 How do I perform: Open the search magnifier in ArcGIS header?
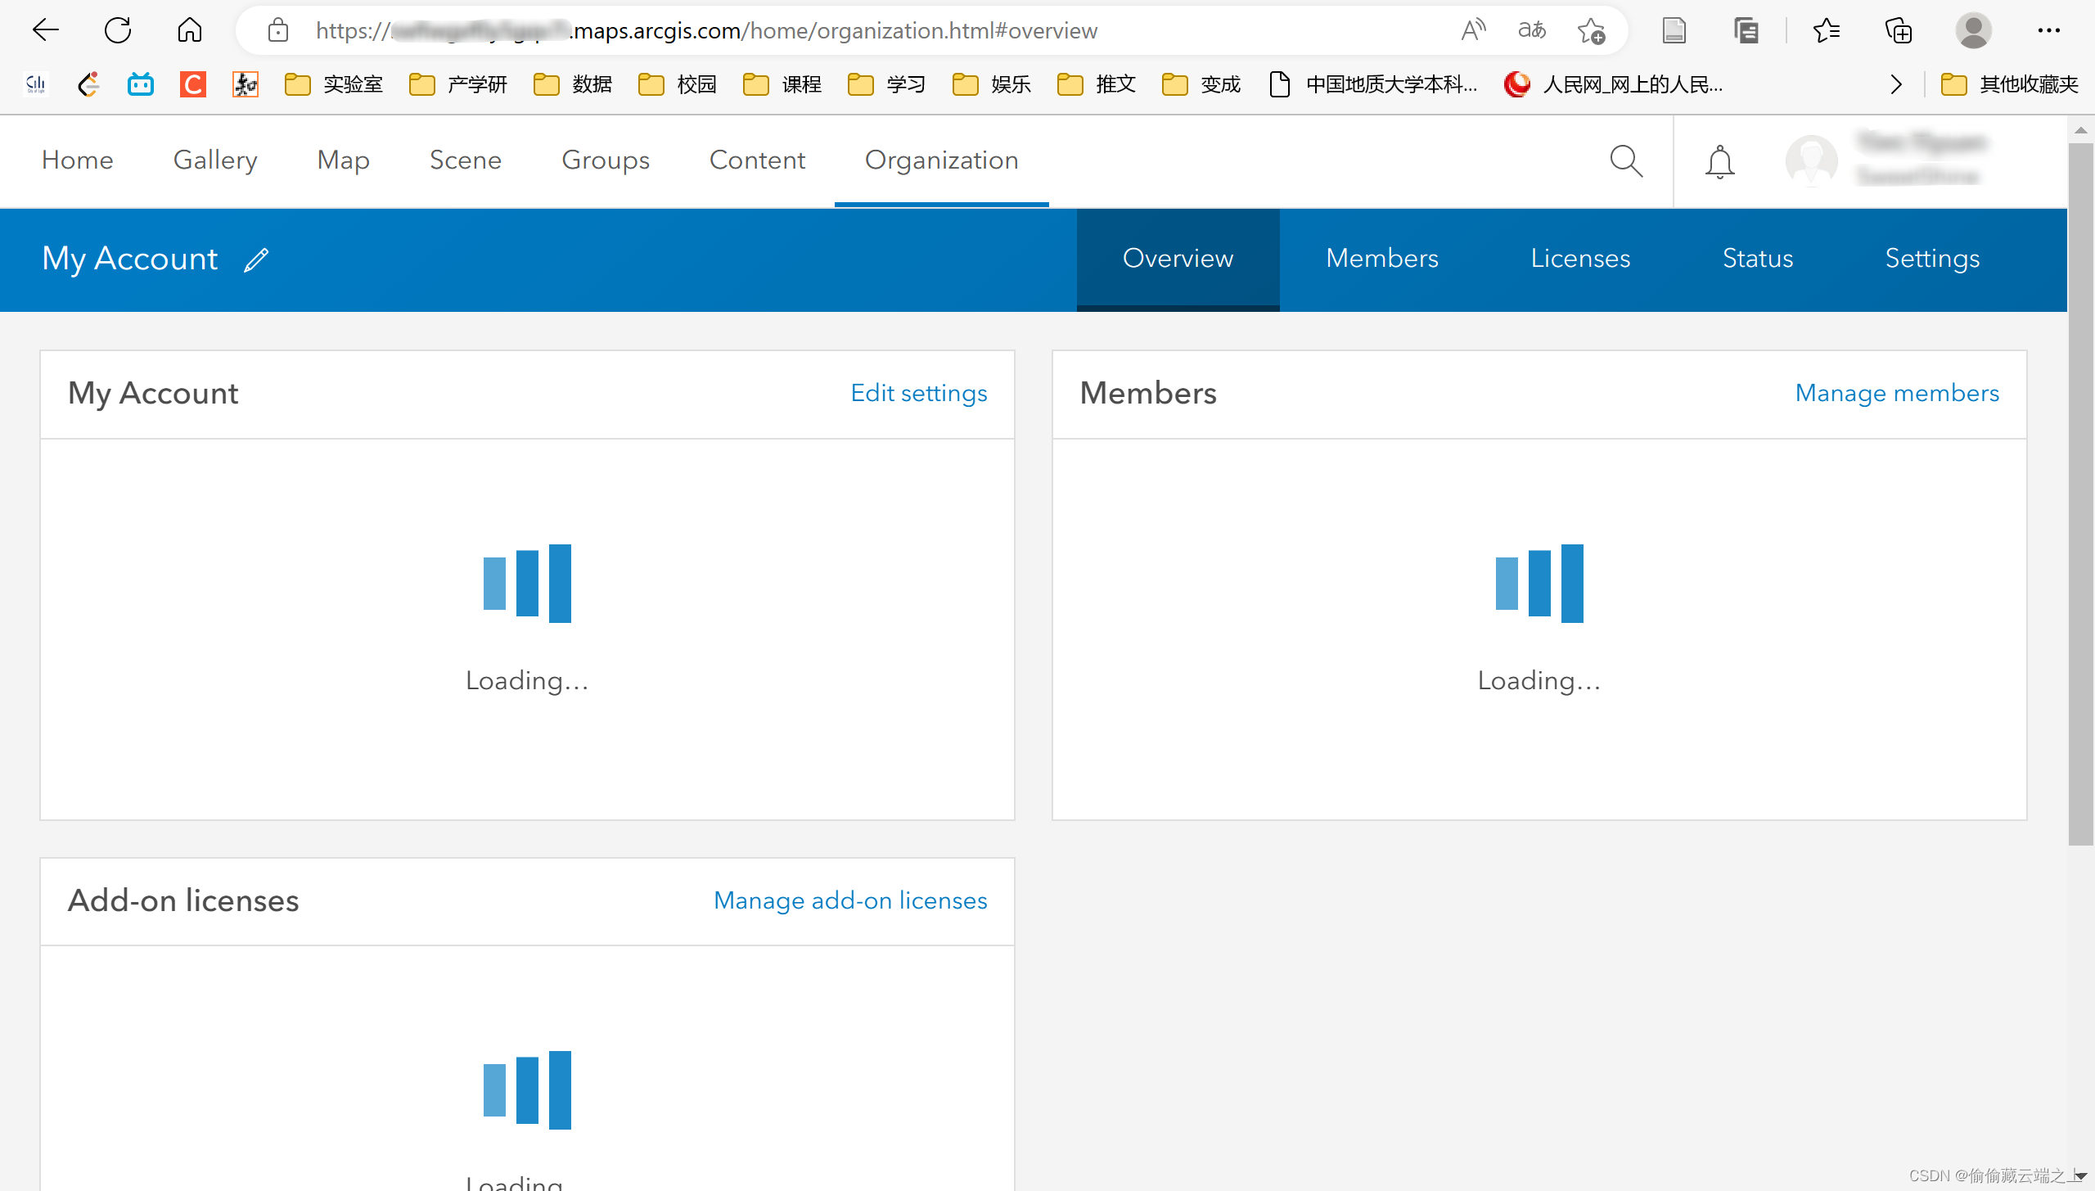(x=1625, y=161)
